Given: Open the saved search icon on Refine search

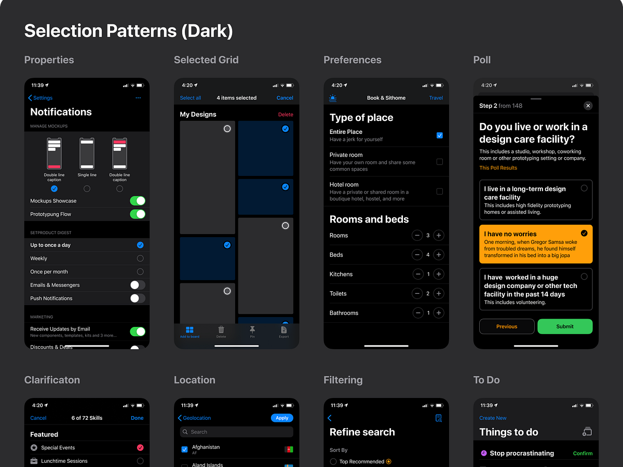Looking at the screenshot, I should coord(439,418).
